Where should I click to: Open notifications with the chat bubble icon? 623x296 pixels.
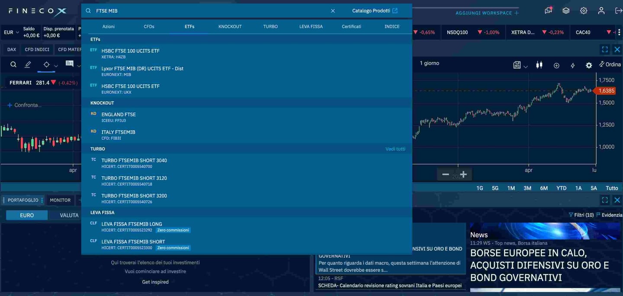[x=548, y=10]
